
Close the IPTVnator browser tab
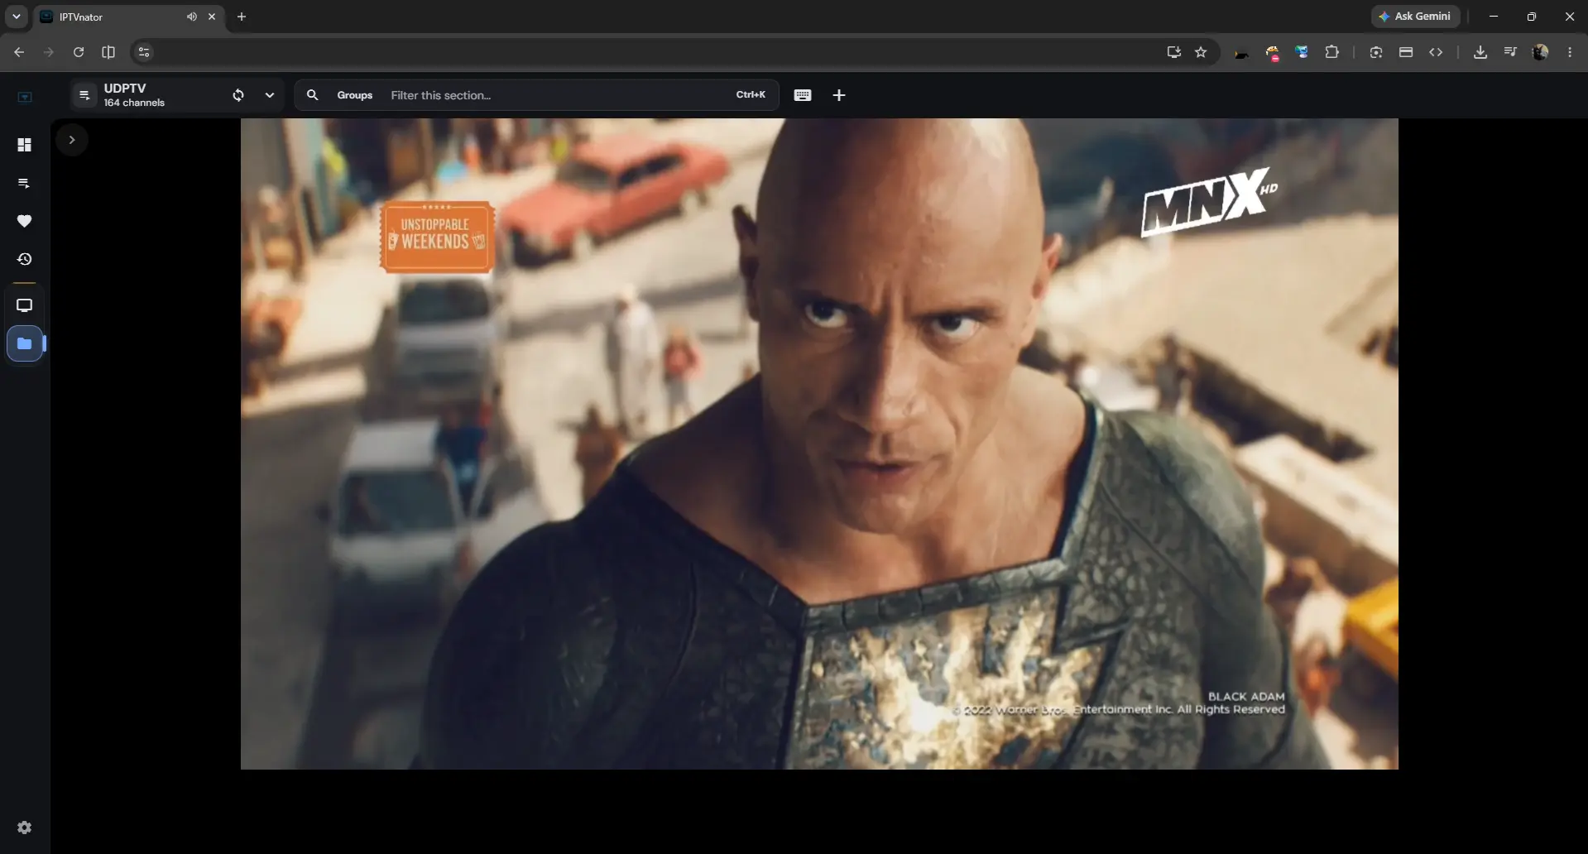tap(212, 17)
